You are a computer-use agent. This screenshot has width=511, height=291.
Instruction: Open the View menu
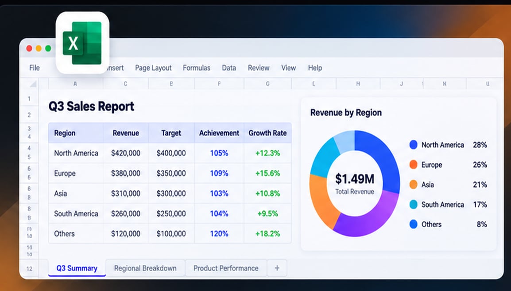tap(288, 68)
